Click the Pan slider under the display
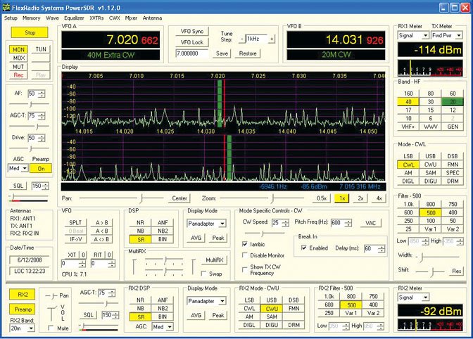The image size is (473, 339). pyautogui.click(x=122, y=198)
